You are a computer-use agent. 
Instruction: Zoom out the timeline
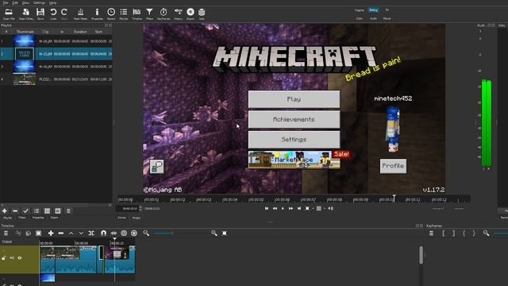click(x=146, y=233)
